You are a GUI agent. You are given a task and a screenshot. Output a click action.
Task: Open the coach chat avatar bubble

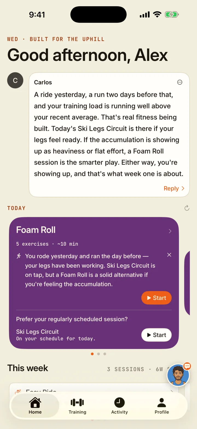click(178, 375)
